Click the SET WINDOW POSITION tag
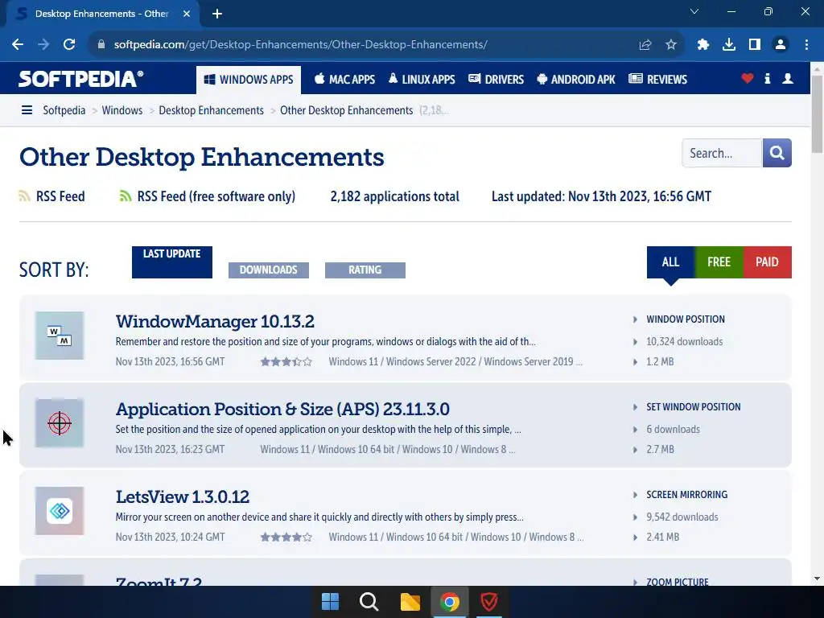 (693, 407)
